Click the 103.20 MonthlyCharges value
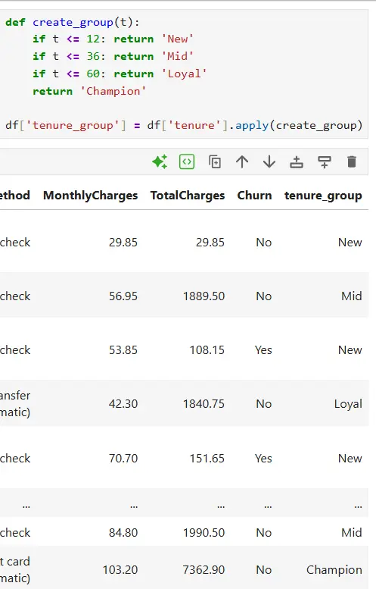 [x=120, y=570]
